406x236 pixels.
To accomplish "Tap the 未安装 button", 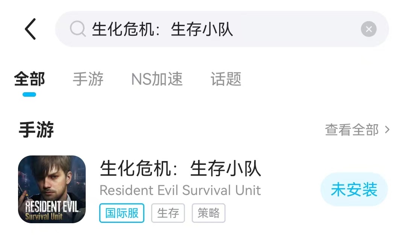I will [x=354, y=189].
